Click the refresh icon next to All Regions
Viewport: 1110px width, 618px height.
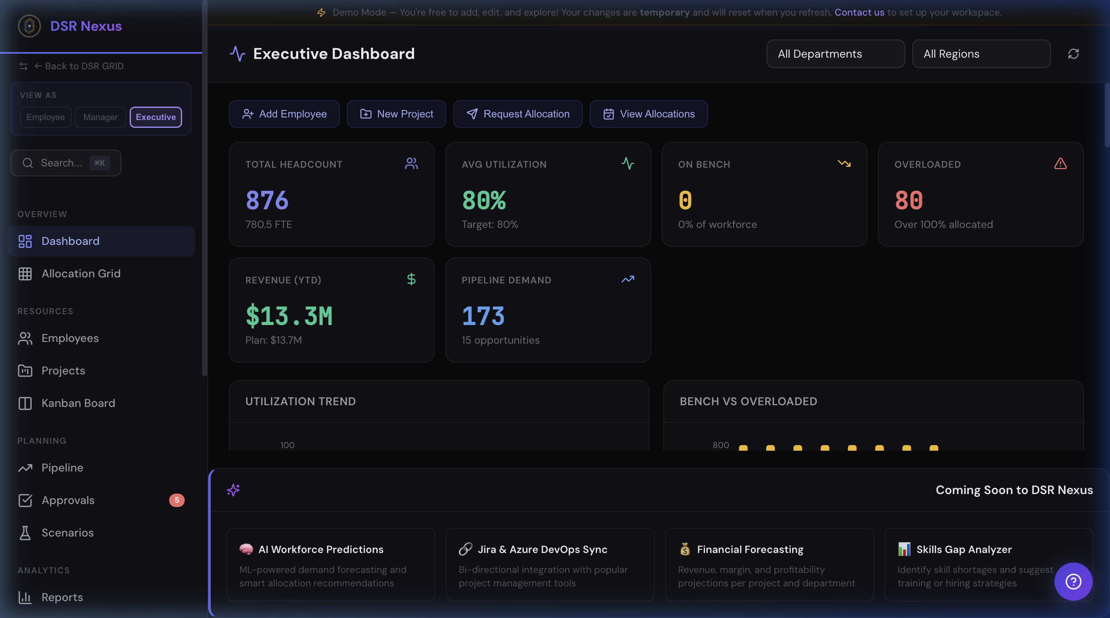pyautogui.click(x=1074, y=53)
